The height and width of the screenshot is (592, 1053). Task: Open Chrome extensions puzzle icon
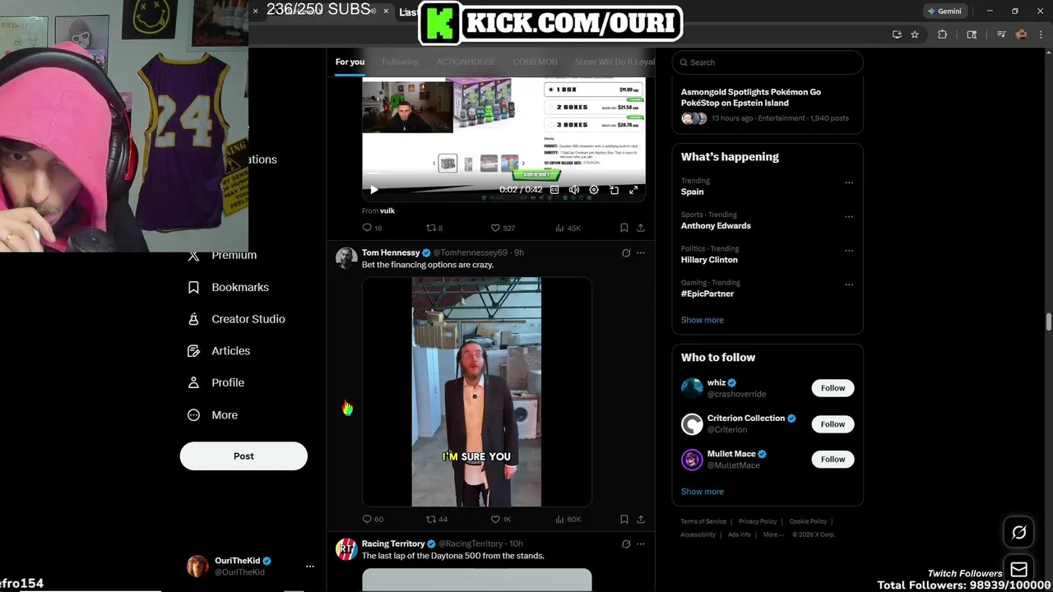(x=943, y=35)
